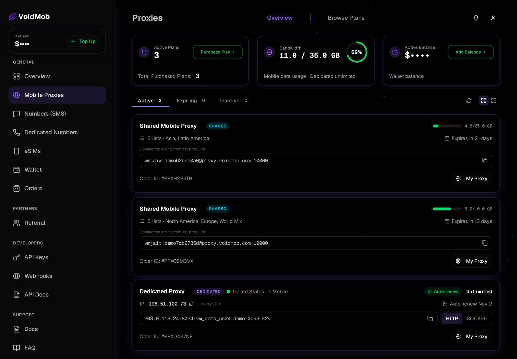Screen dimensions: 517x359
Task: Go to Numbers (SMS) section
Action: (57, 114)
